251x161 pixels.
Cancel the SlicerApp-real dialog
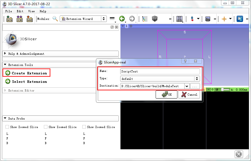click(189, 95)
